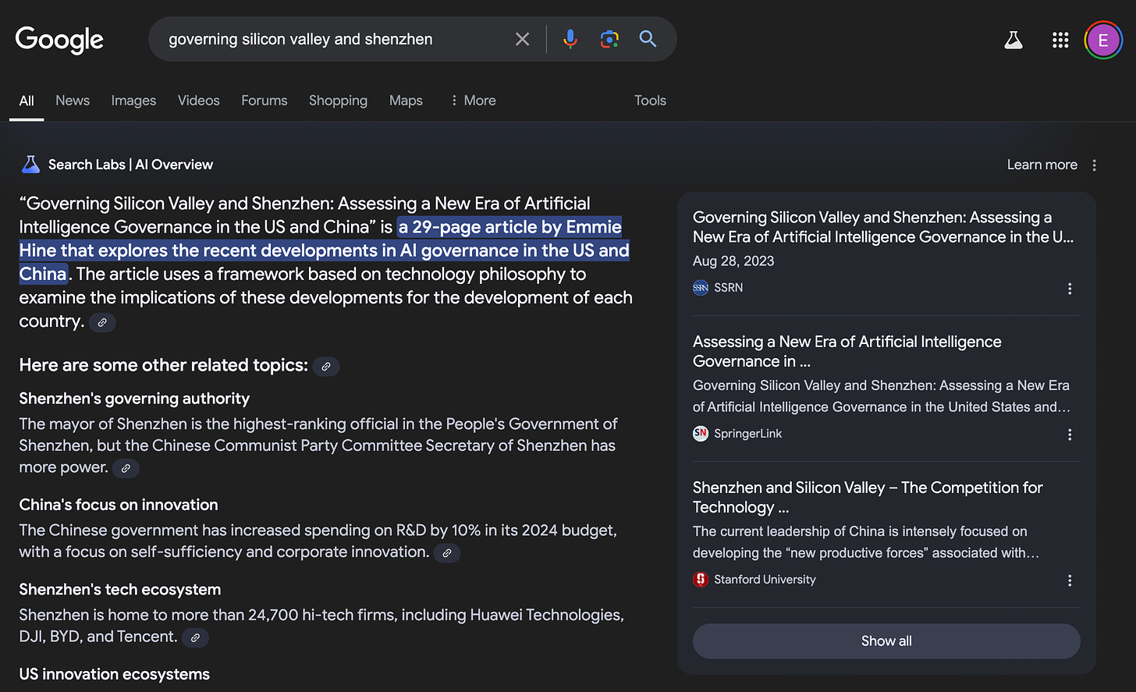Click link icon after 'corporate innovation.'
This screenshot has height=692, width=1136.
click(447, 553)
